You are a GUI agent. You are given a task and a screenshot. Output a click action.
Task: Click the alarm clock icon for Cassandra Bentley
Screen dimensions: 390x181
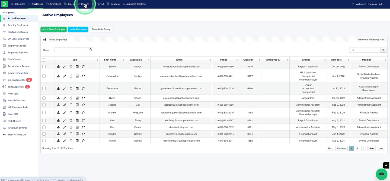pos(71,76)
